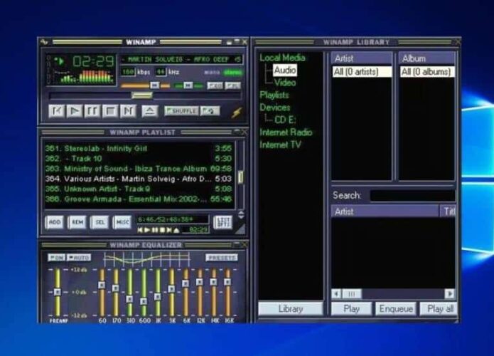Select playlist entry 365 Unknown Artist Track 9
The image size is (494, 356).
(139, 189)
